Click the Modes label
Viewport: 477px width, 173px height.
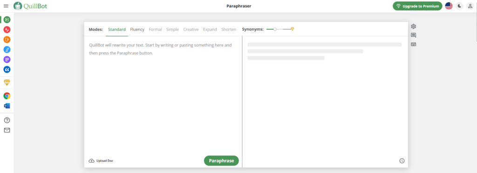pos(96,29)
